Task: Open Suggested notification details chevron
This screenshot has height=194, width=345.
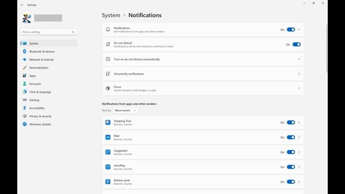Action: pos(299,152)
